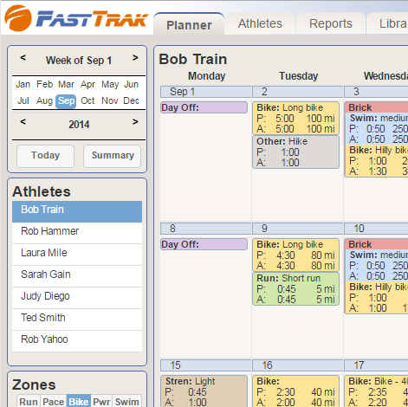Click the Sep 1 date header
The height and width of the screenshot is (407, 408).
click(x=205, y=92)
